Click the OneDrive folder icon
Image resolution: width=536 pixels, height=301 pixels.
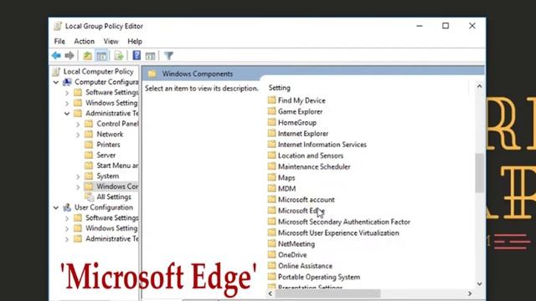coord(271,254)
